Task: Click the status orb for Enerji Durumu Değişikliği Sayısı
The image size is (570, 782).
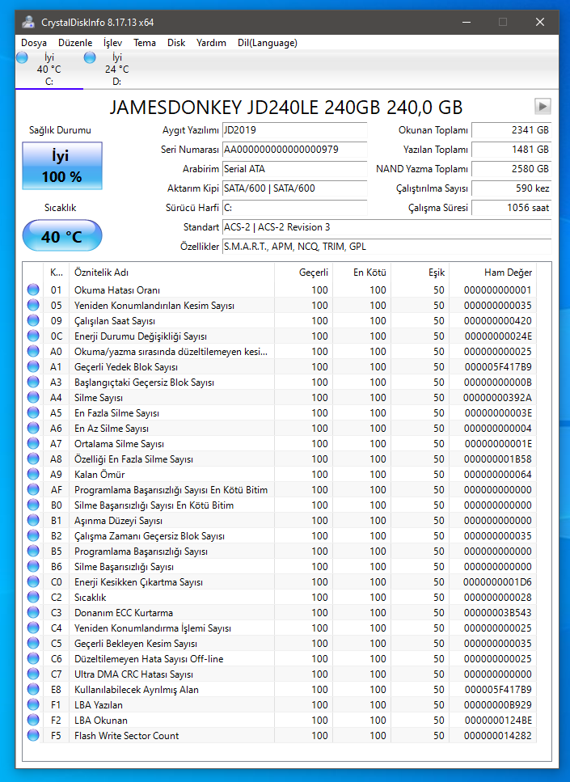Action: 33,336
